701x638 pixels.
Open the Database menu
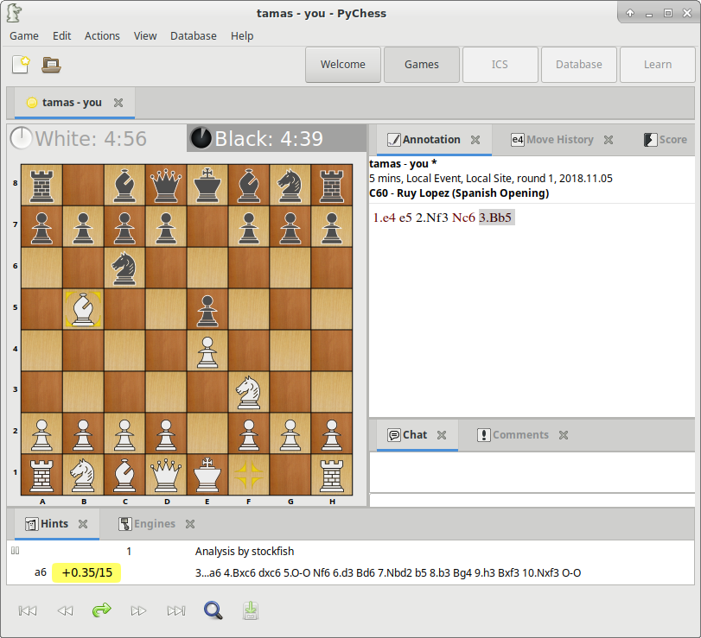tap(194, 35)
